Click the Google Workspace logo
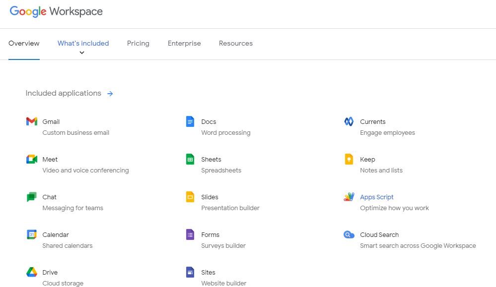The image size is (496, 287). coord(56,12)
